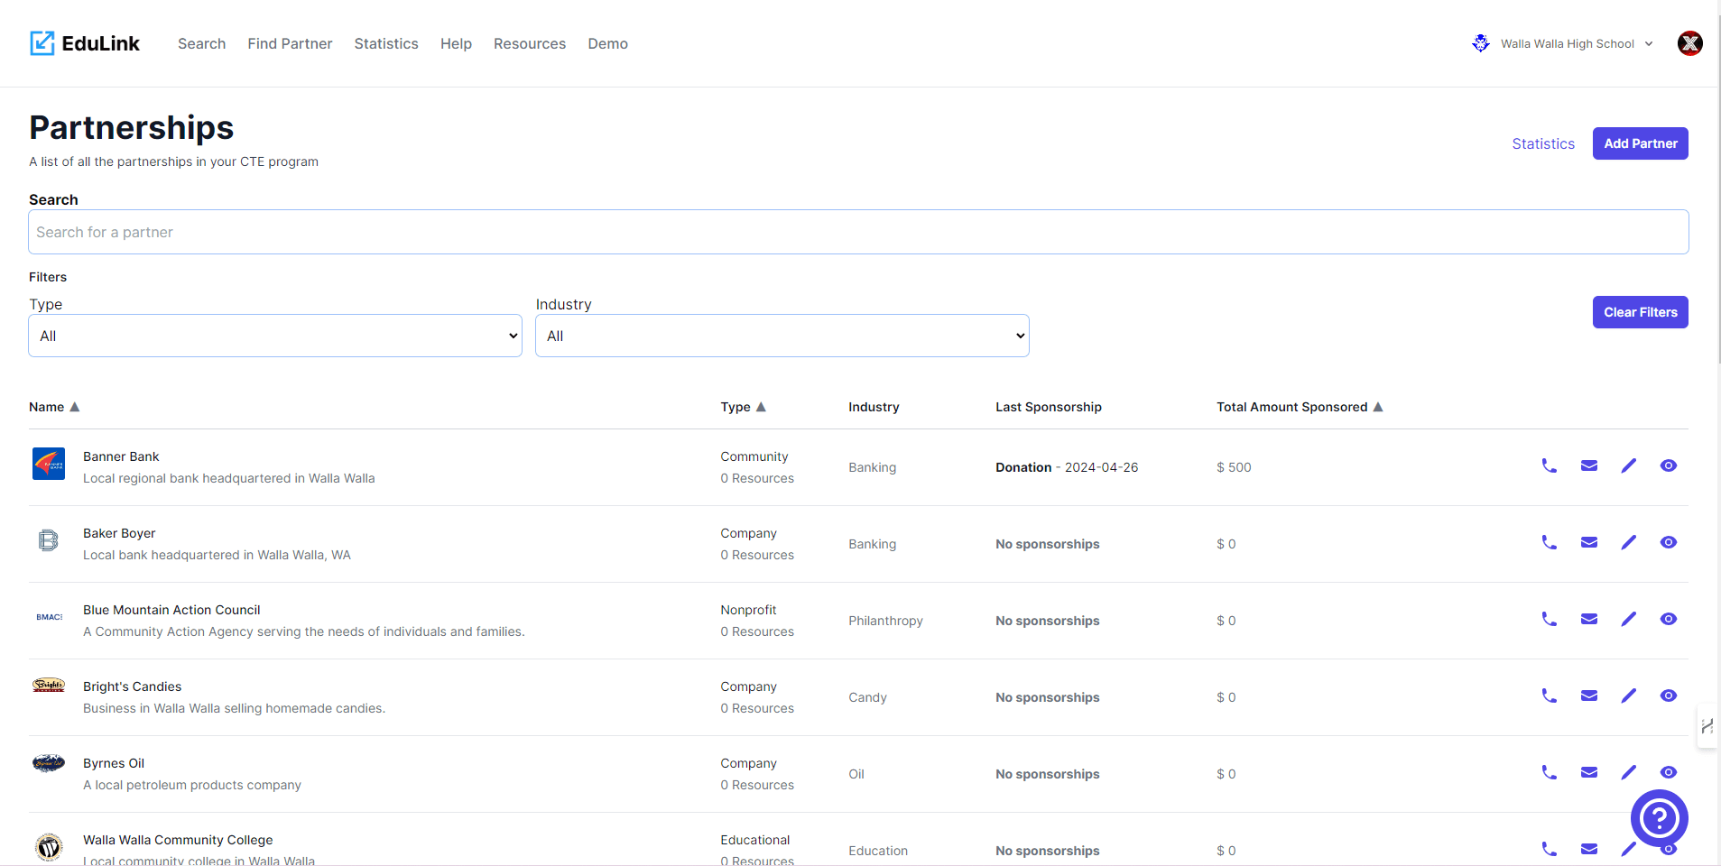Viewport: 1721px width, 866px height.
Task: Open the user profile avatar
Action: [x=1689, y=43]
